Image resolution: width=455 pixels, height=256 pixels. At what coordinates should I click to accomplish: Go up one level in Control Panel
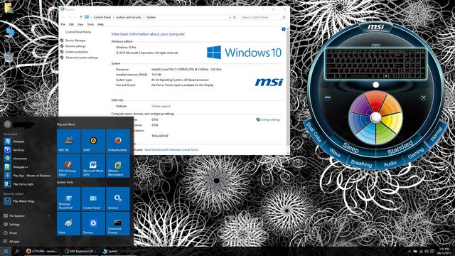click(x=80, y=17)
